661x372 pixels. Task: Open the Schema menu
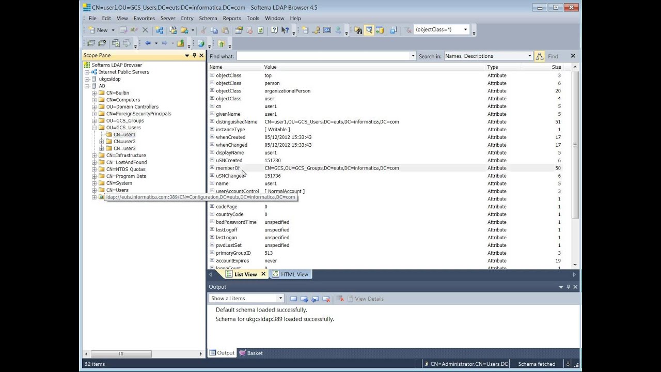[208, 18]
